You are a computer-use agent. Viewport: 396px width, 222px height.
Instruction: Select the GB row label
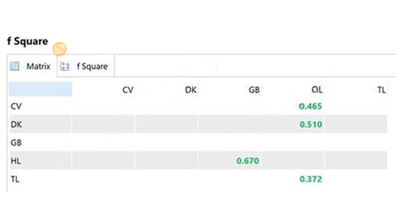click(x=16, y=143)
